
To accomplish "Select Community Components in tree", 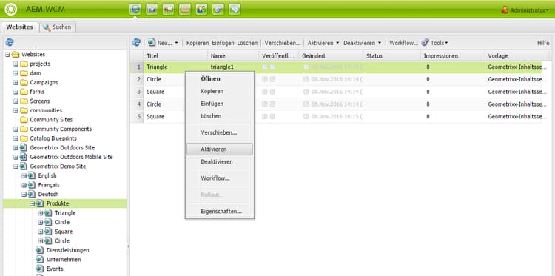I will pyautogui.click(x=61, y=129).
